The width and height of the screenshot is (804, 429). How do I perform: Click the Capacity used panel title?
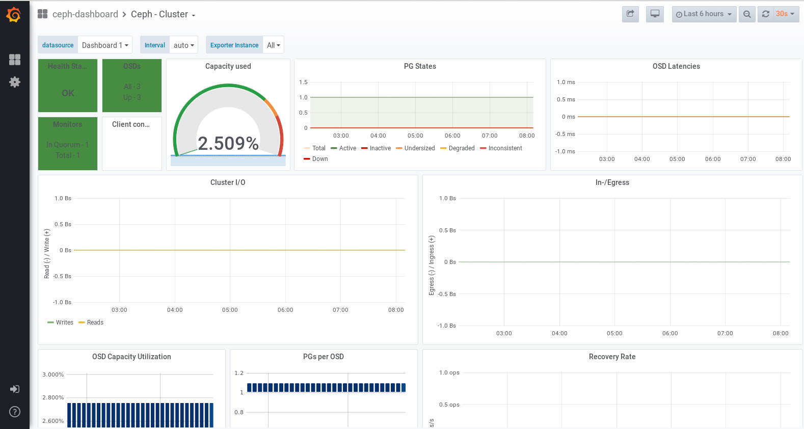click(228, 66)
